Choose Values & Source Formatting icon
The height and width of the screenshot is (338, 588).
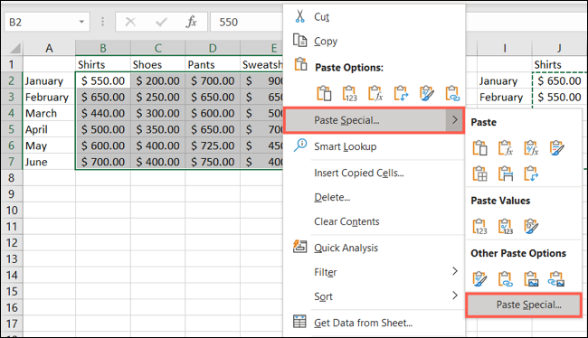point(531,226)
